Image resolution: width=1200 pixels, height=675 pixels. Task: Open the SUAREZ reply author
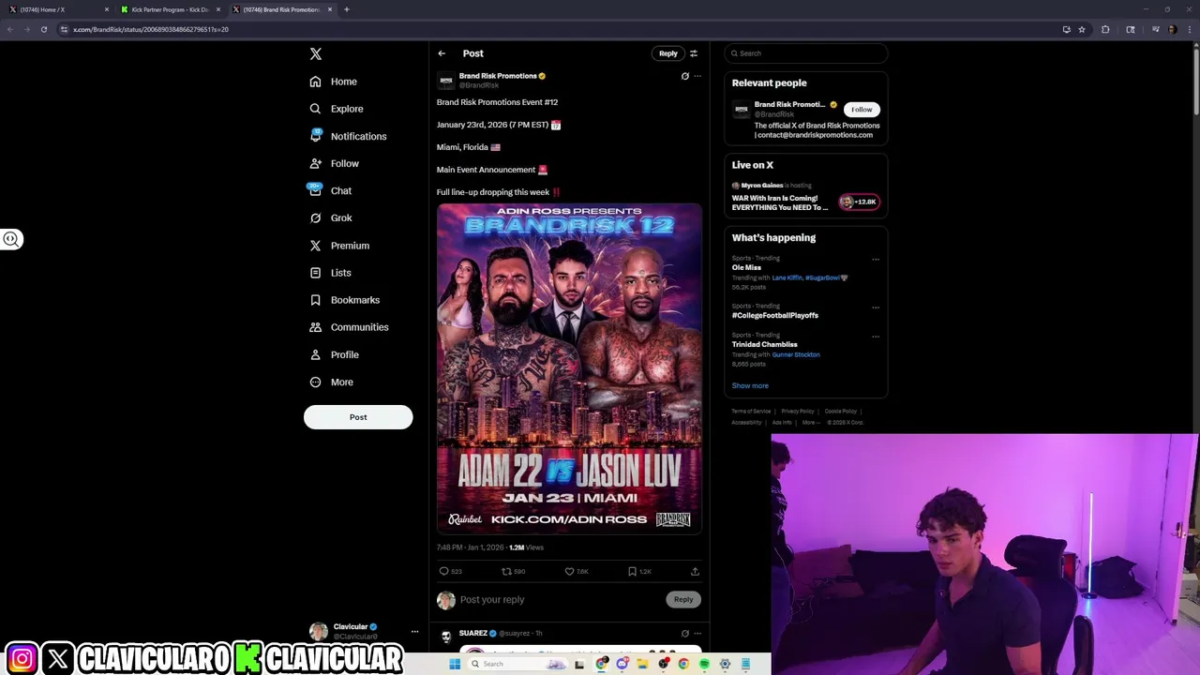[x=473, y=634]
